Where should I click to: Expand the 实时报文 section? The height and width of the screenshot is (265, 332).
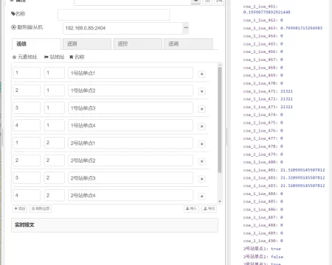(x=114, y=225)
